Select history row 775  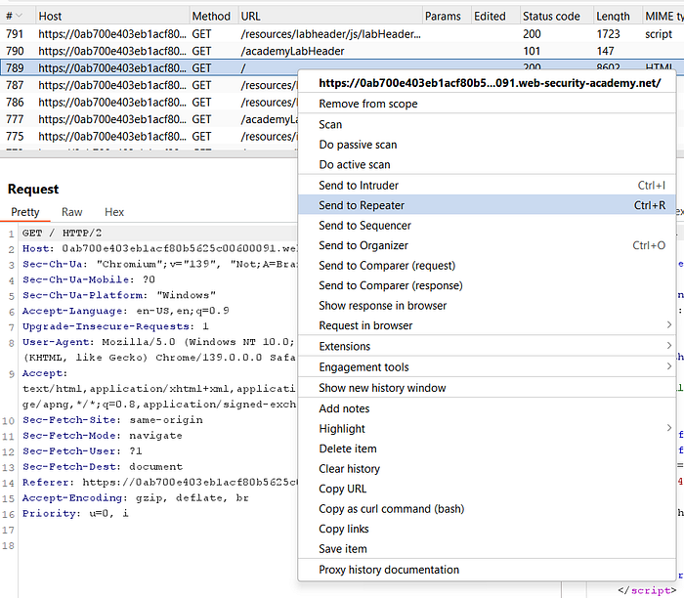click(149, 136)
